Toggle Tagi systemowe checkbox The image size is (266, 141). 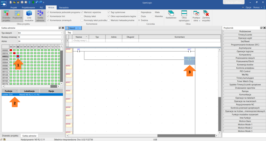click(x=109, y=12)
